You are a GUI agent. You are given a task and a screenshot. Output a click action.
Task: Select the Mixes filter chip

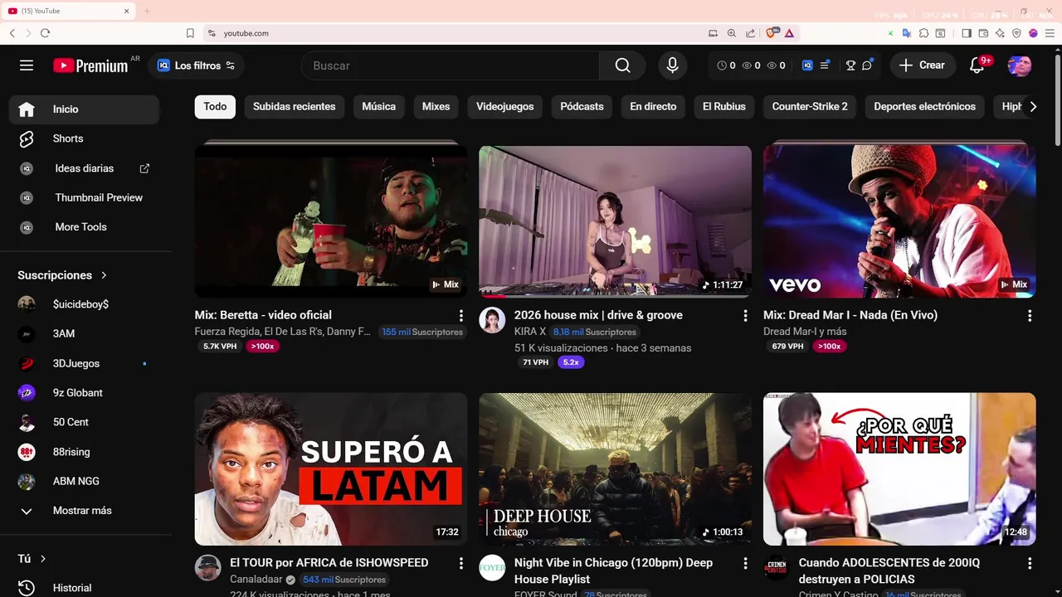point(436,106)
